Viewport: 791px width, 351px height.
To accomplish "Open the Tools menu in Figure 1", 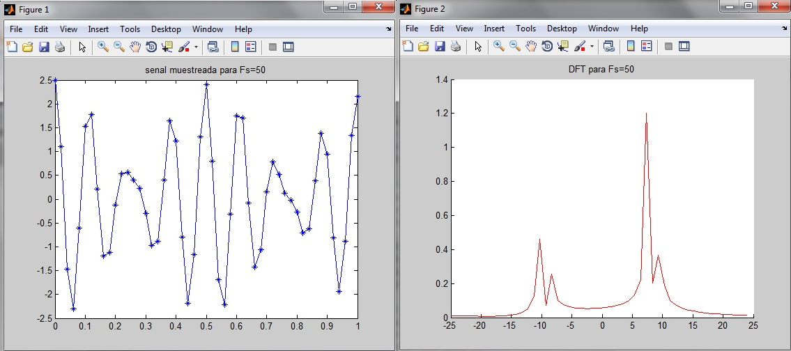I will click(x=130, y=29).
